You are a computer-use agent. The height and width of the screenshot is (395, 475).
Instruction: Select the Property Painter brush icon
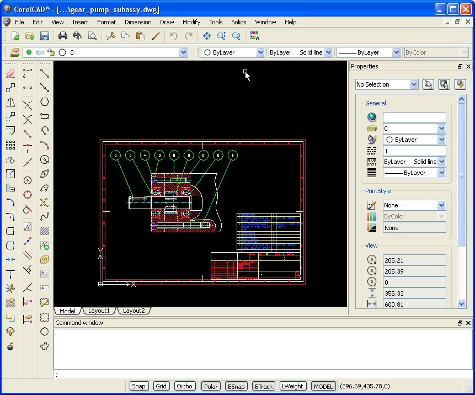tap(156, 36)
